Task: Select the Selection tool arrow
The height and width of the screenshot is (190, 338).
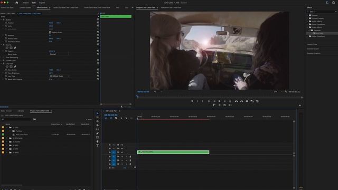Action: click(x=97, y=113)
